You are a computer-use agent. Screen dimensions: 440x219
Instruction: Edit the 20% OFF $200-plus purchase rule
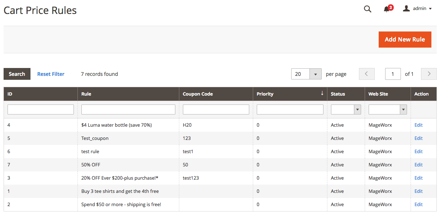pyautogui.click(x=418, y=178)
